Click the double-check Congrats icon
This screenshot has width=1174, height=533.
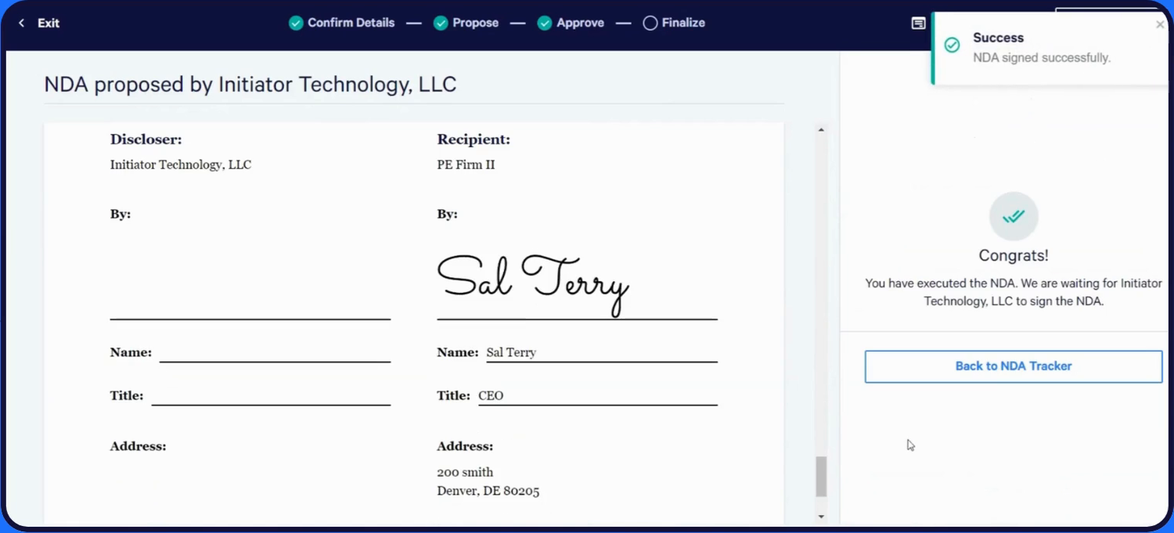[1014, 216]
